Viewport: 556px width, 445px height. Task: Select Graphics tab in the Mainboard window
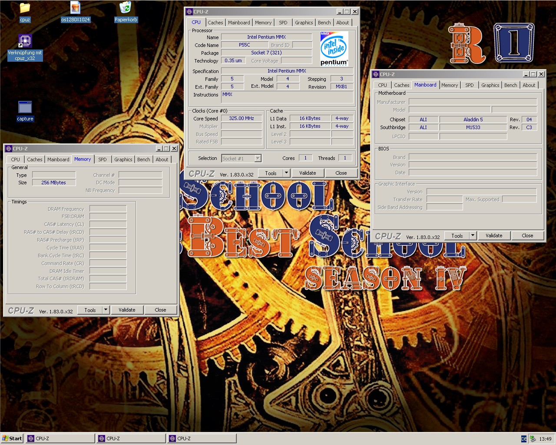(x=490, y=85)
